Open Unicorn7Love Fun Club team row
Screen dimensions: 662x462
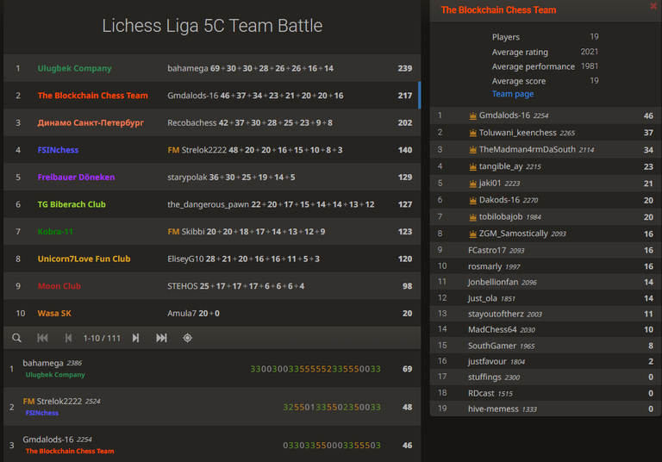(212, 259)
